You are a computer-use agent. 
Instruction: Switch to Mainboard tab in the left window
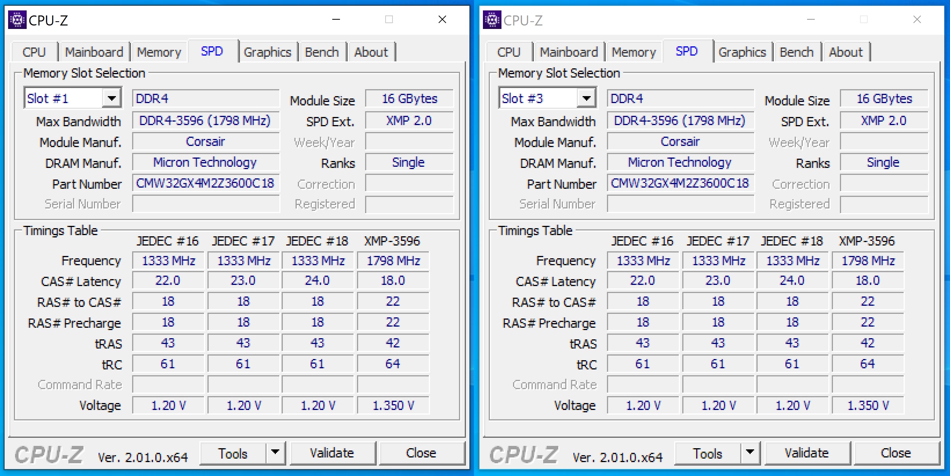[x=94, y=52]
